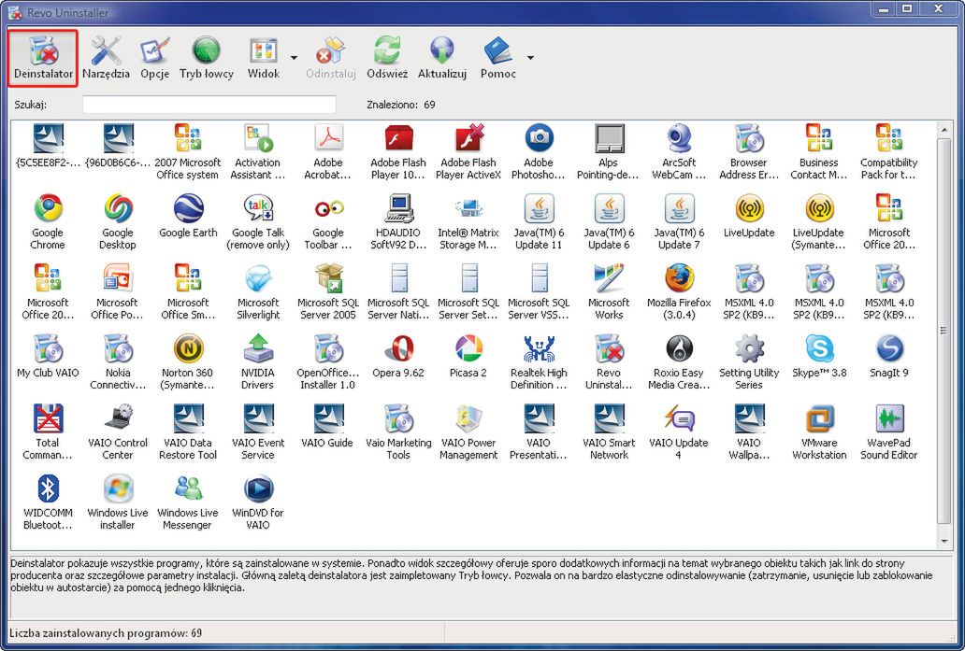Select the Mozilla Firefox program icon
The width and height of the screenshot is (965, 651).
(x=679, y=278)
